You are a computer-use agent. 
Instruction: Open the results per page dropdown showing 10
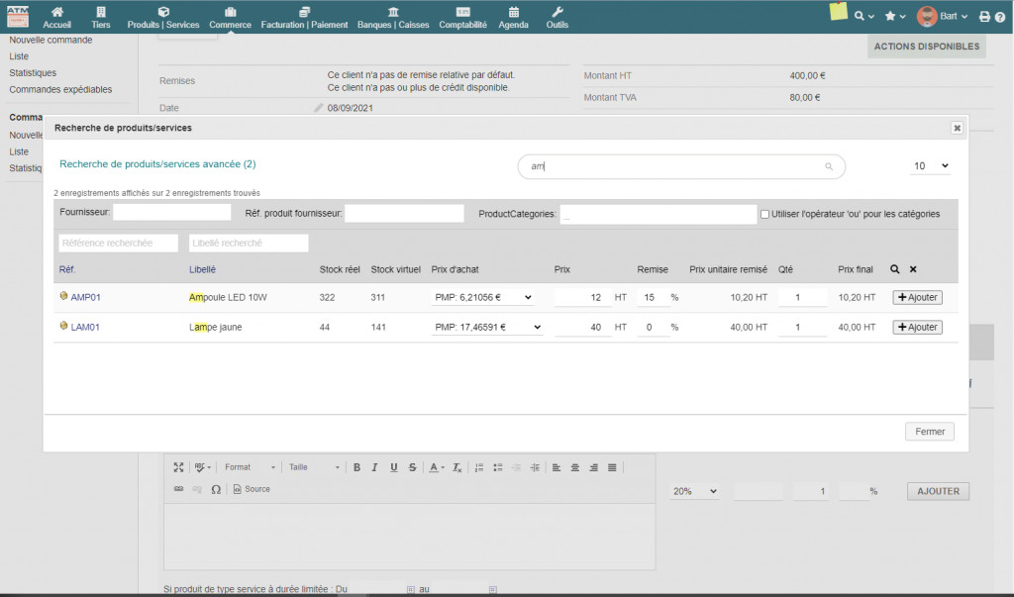pos(930,166)
